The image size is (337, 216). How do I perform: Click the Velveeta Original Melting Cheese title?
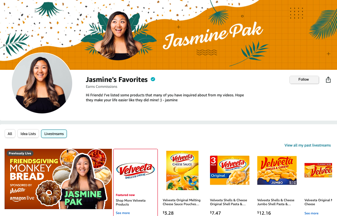(181, 202)
